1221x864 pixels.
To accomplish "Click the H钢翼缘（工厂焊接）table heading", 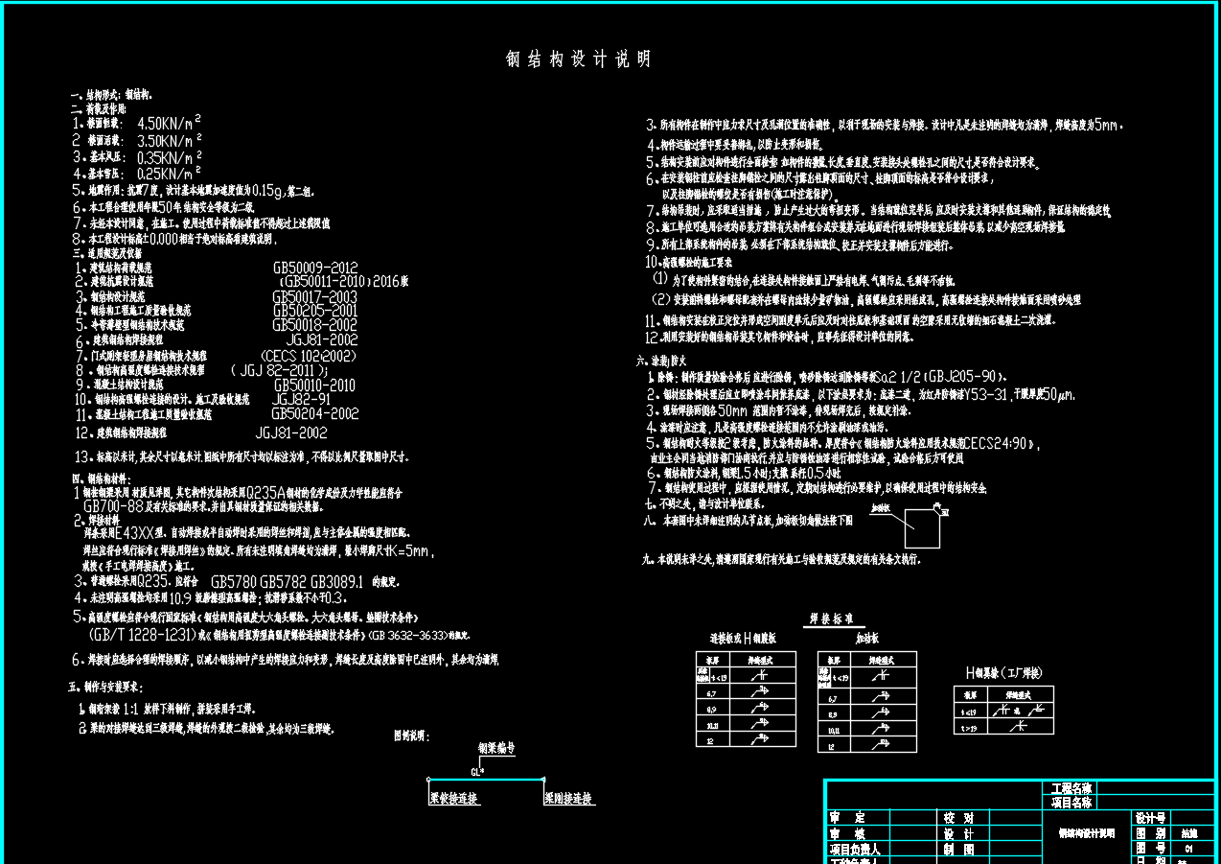I will coord(1016,673).
